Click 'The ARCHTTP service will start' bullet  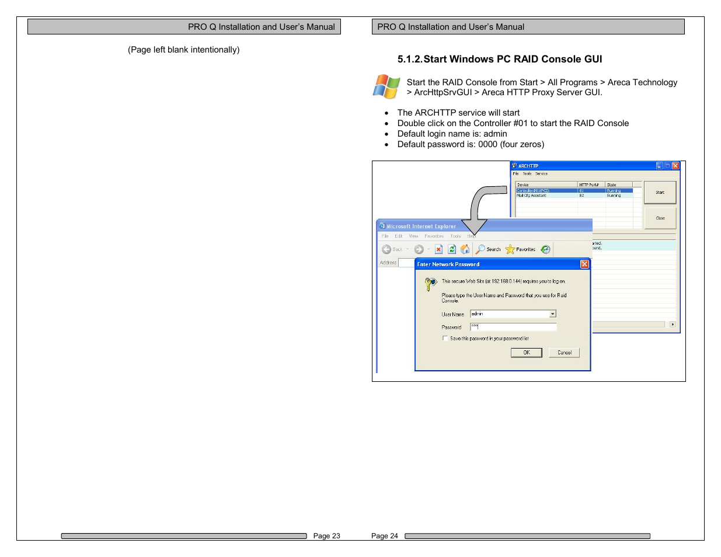[458, 113]
